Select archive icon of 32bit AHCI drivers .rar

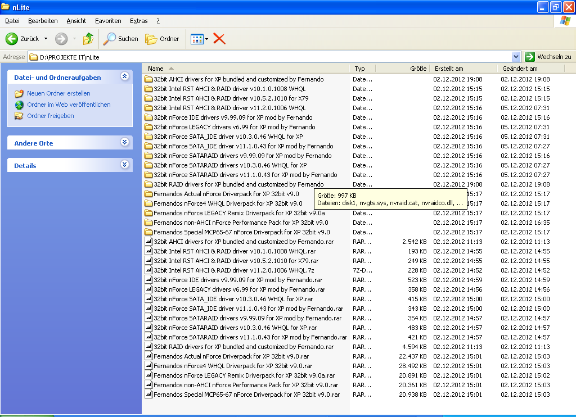[x=148, y=242]
